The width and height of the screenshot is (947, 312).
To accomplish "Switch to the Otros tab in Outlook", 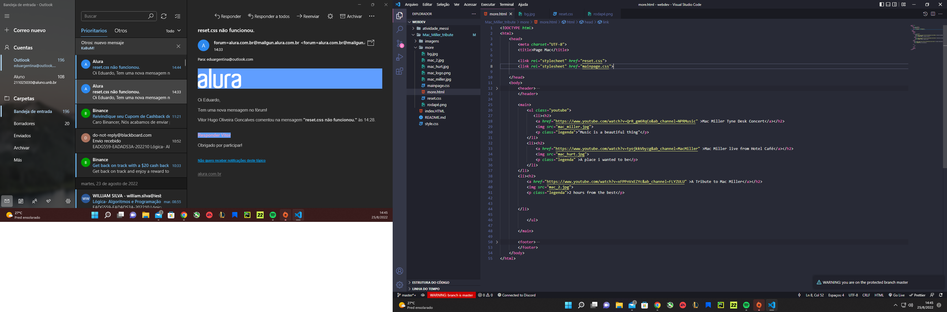I will [x=121, y=31].
